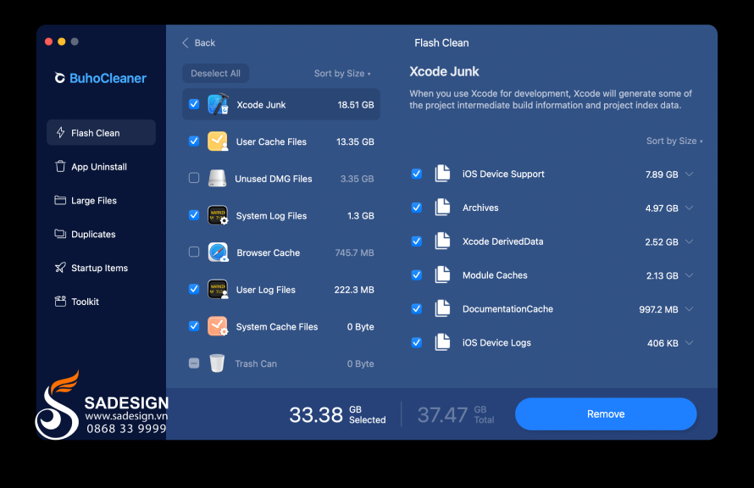Open the Toolkit sidebar section
Viewport: 754px width, 488px height.
click(x=101, y=301)
